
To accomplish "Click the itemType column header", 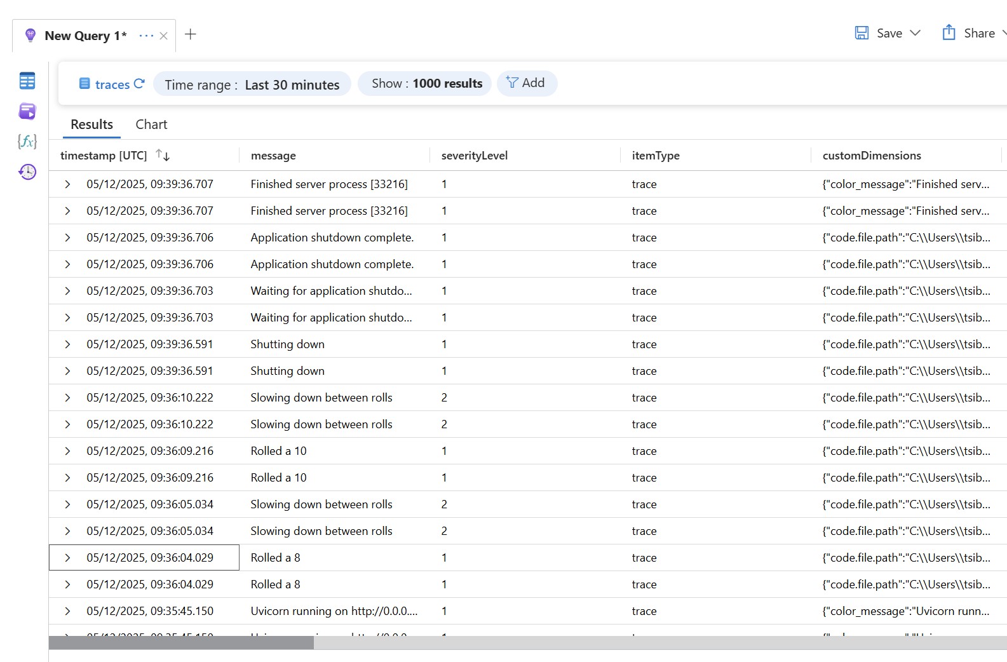I will pos(656,156).
